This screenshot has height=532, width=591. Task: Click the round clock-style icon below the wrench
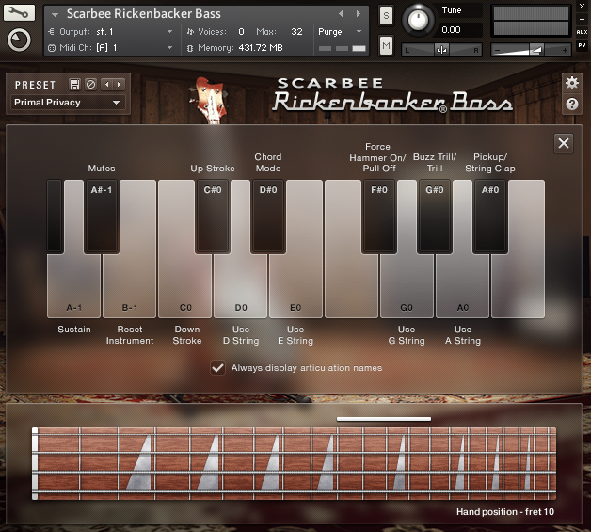click(19, 40)
